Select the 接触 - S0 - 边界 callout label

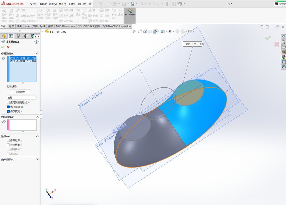(192, 44)
